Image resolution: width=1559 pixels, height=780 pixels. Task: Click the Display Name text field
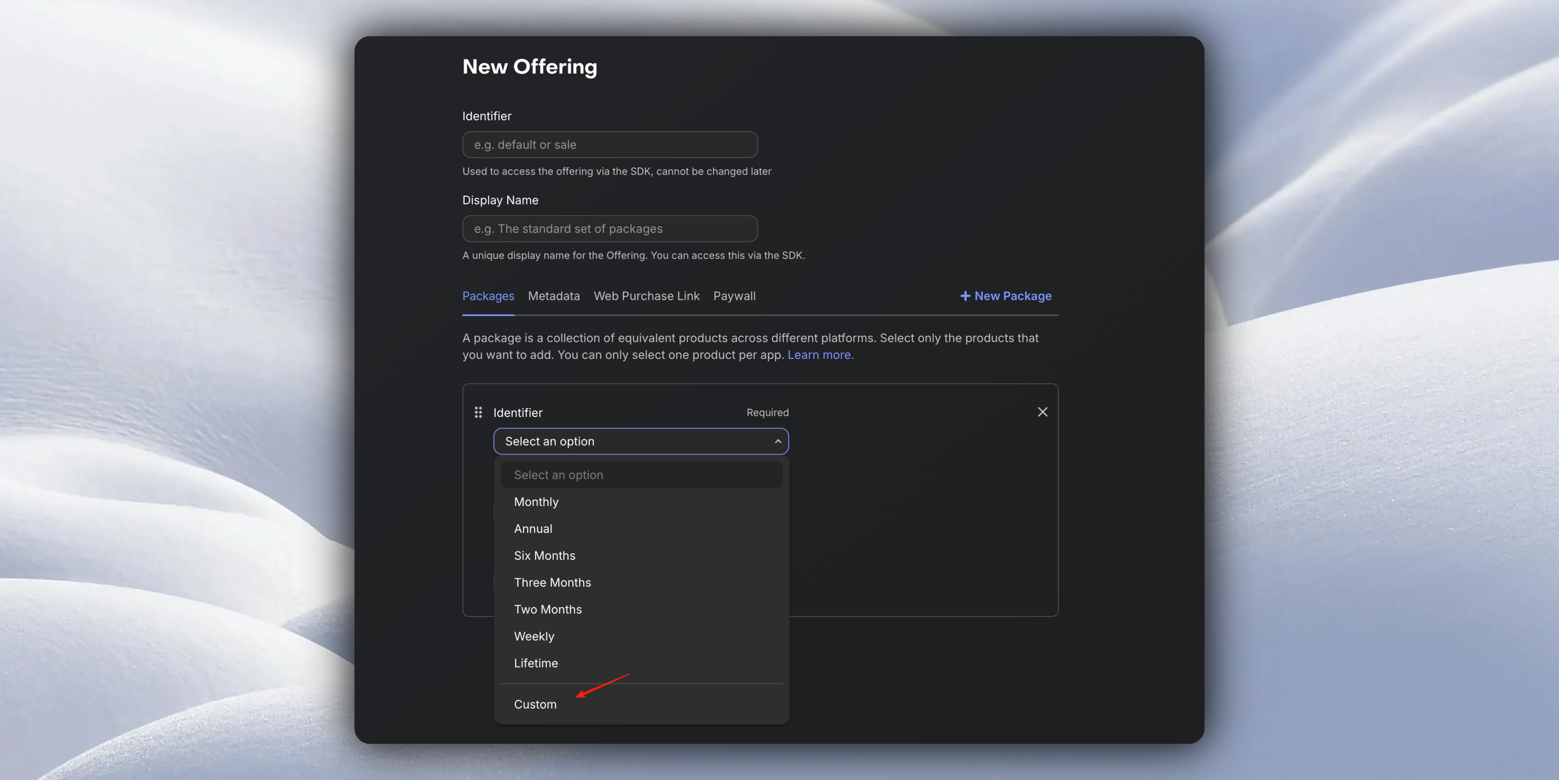(x=609, y=228)
